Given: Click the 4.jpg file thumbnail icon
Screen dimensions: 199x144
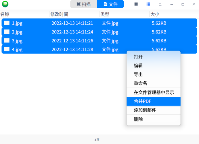Looking at the screenshot, I should 7,49.
